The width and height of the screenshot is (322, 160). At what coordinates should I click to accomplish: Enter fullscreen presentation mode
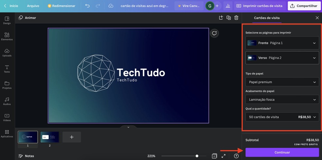click(224, 156)
